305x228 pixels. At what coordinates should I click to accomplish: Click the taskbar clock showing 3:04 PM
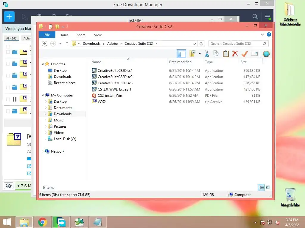[292, 220]
